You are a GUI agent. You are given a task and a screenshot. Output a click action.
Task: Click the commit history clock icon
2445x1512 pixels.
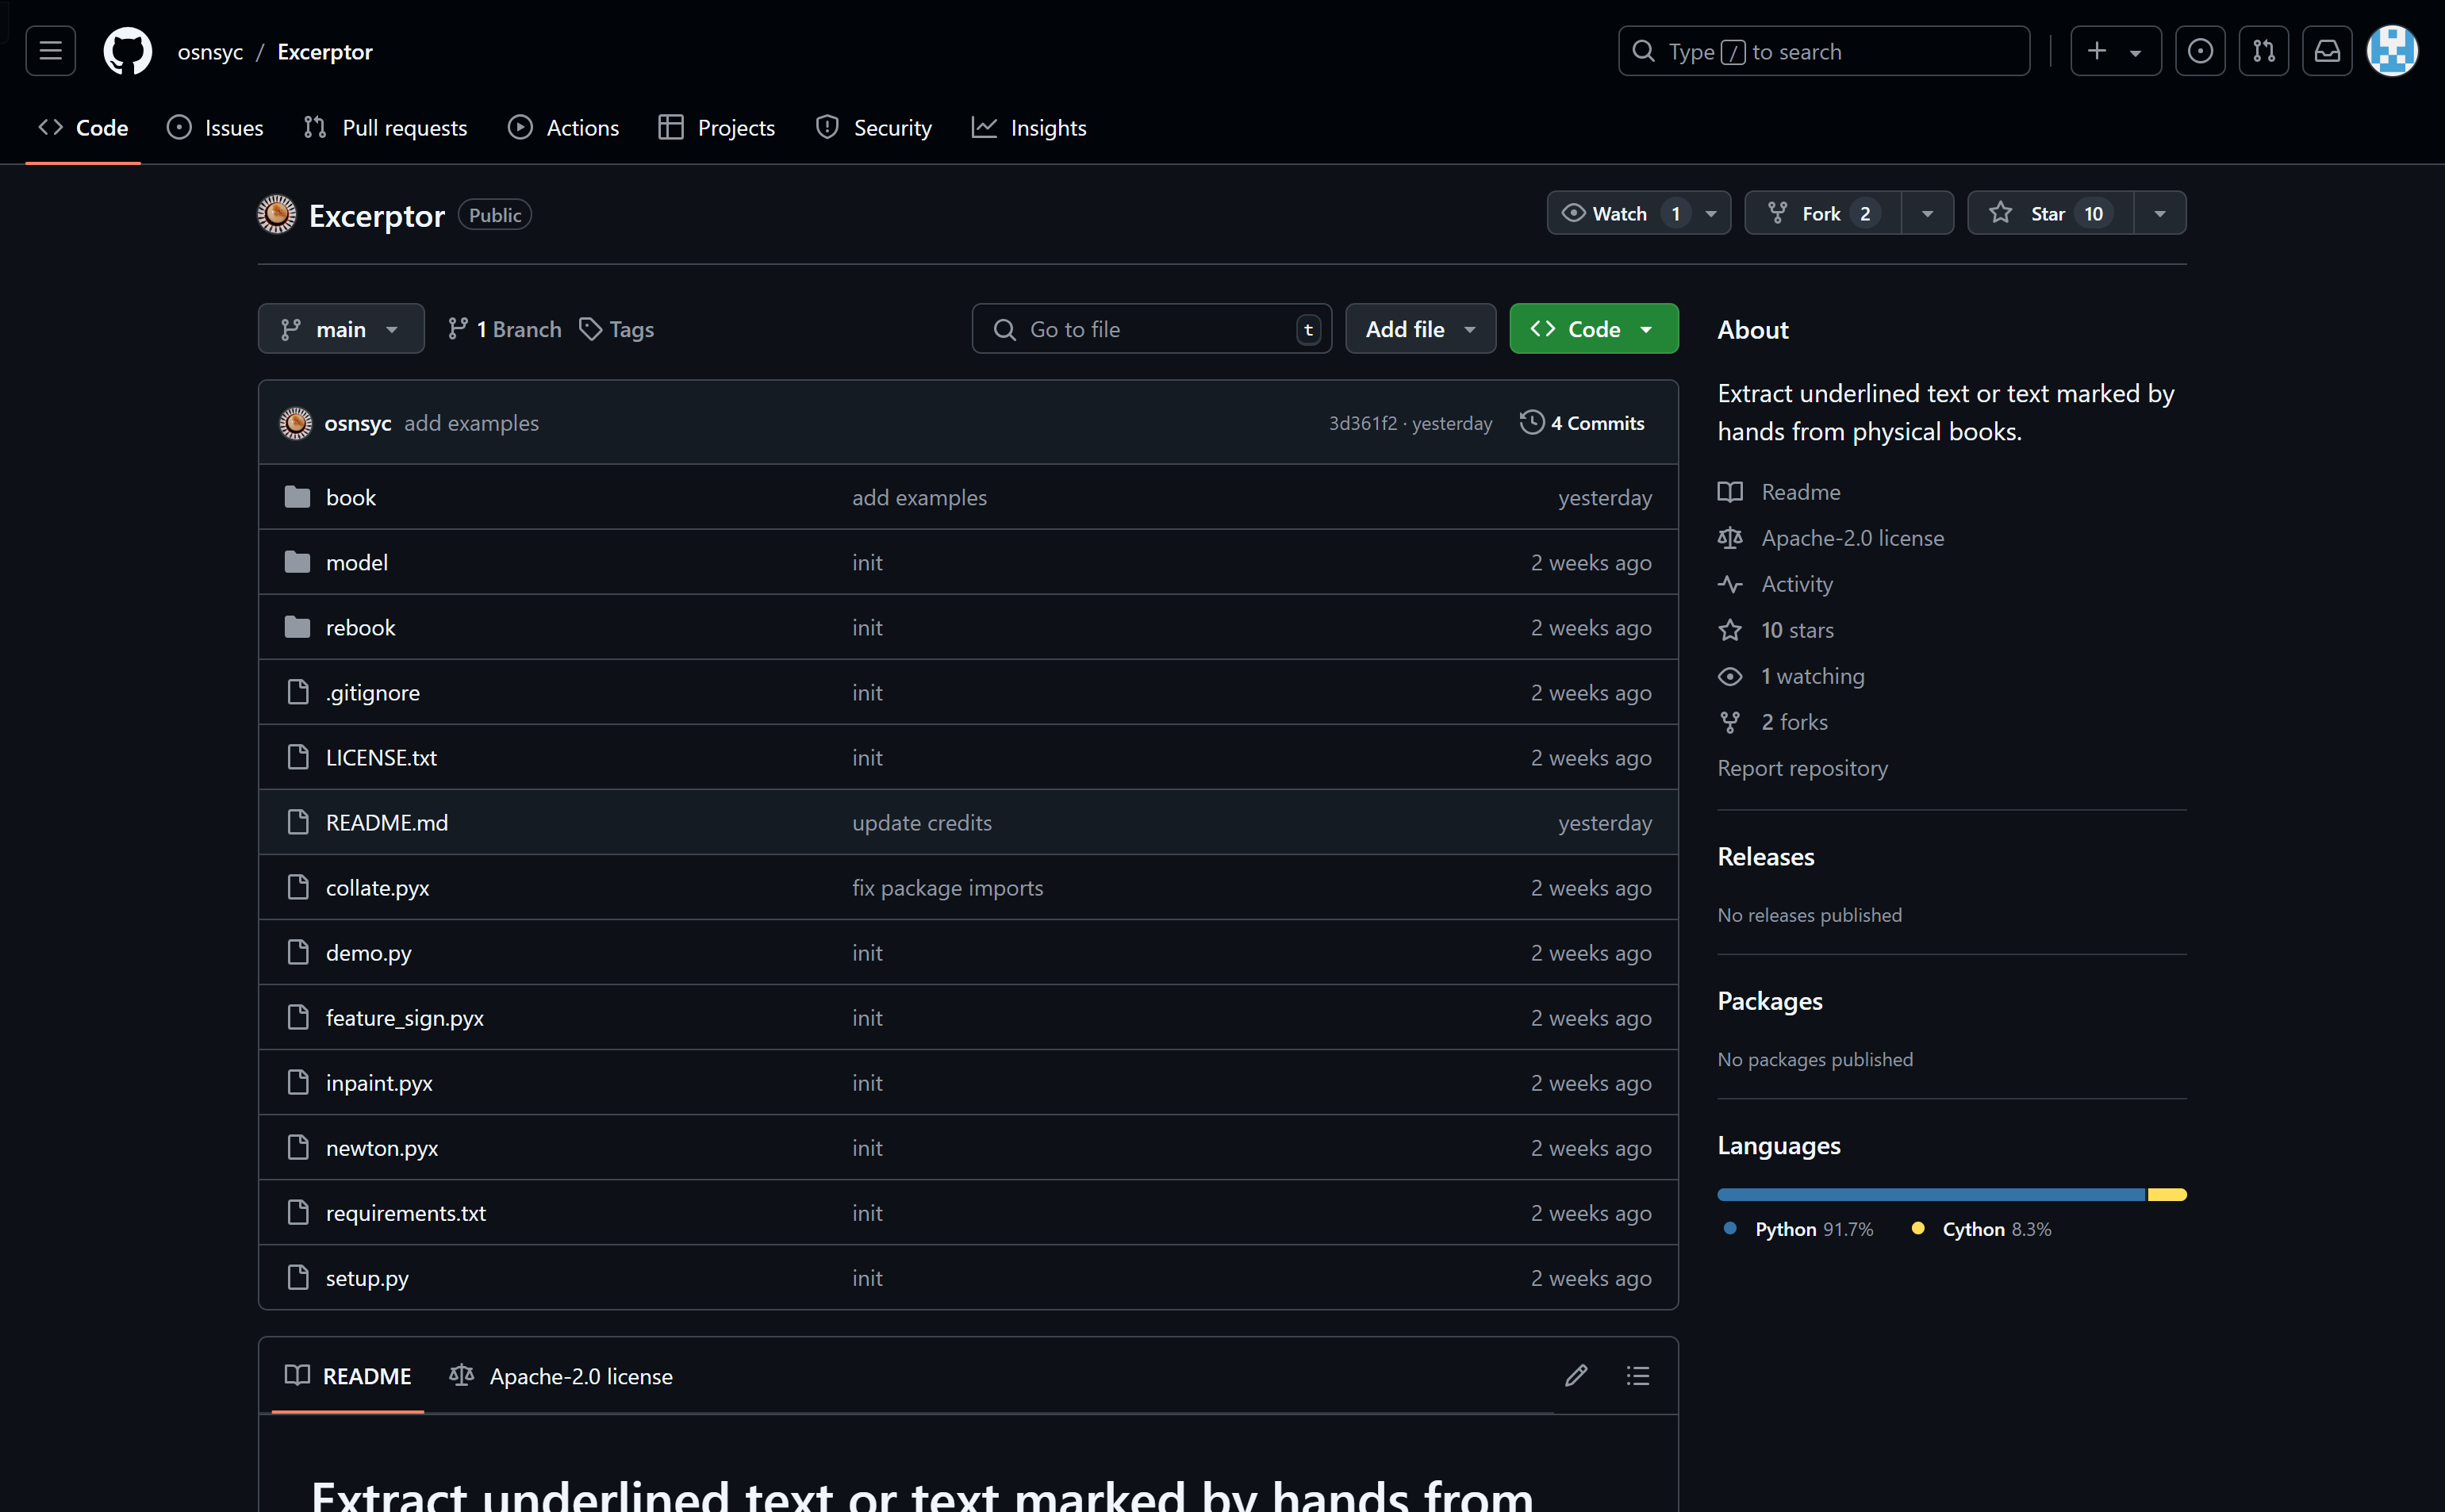click(x=1532, y=423)
